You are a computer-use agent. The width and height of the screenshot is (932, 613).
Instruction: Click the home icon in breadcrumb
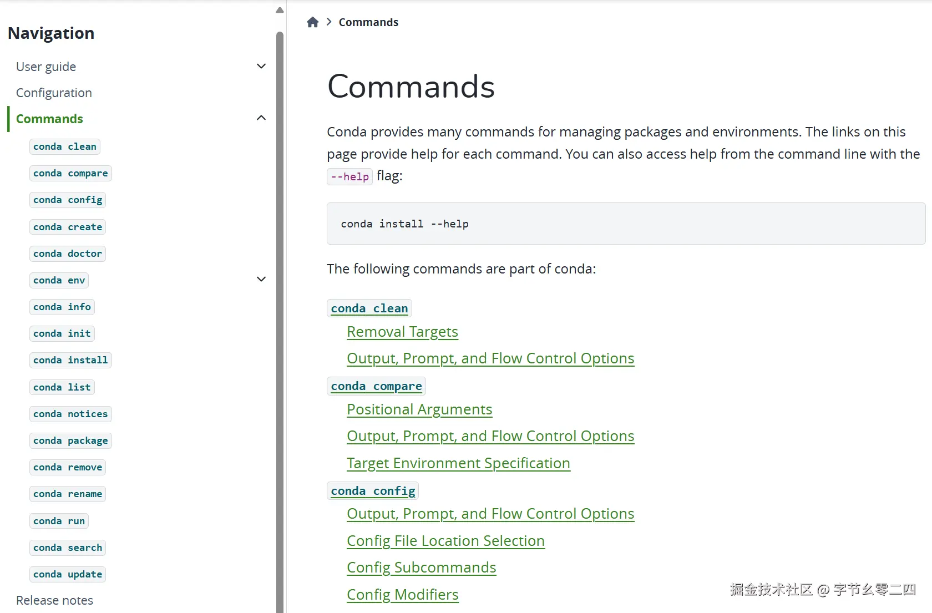click(313, 22)
